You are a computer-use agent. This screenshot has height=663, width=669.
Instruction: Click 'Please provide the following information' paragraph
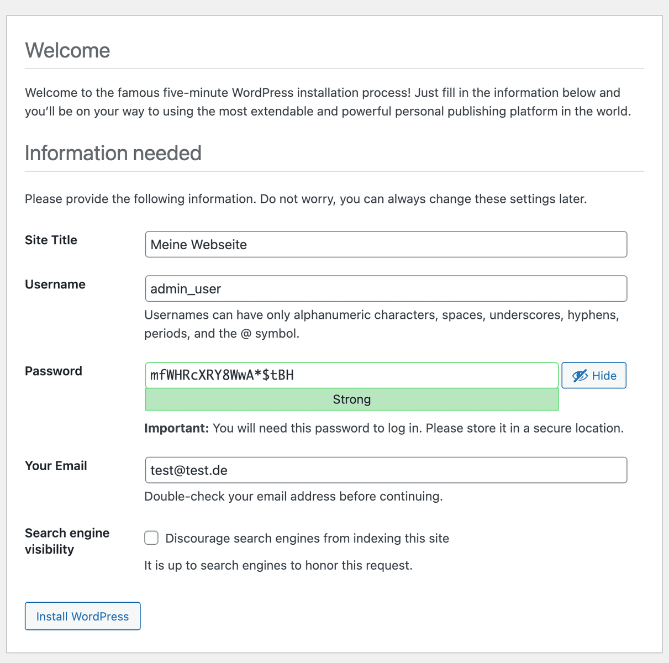(305, 199)
